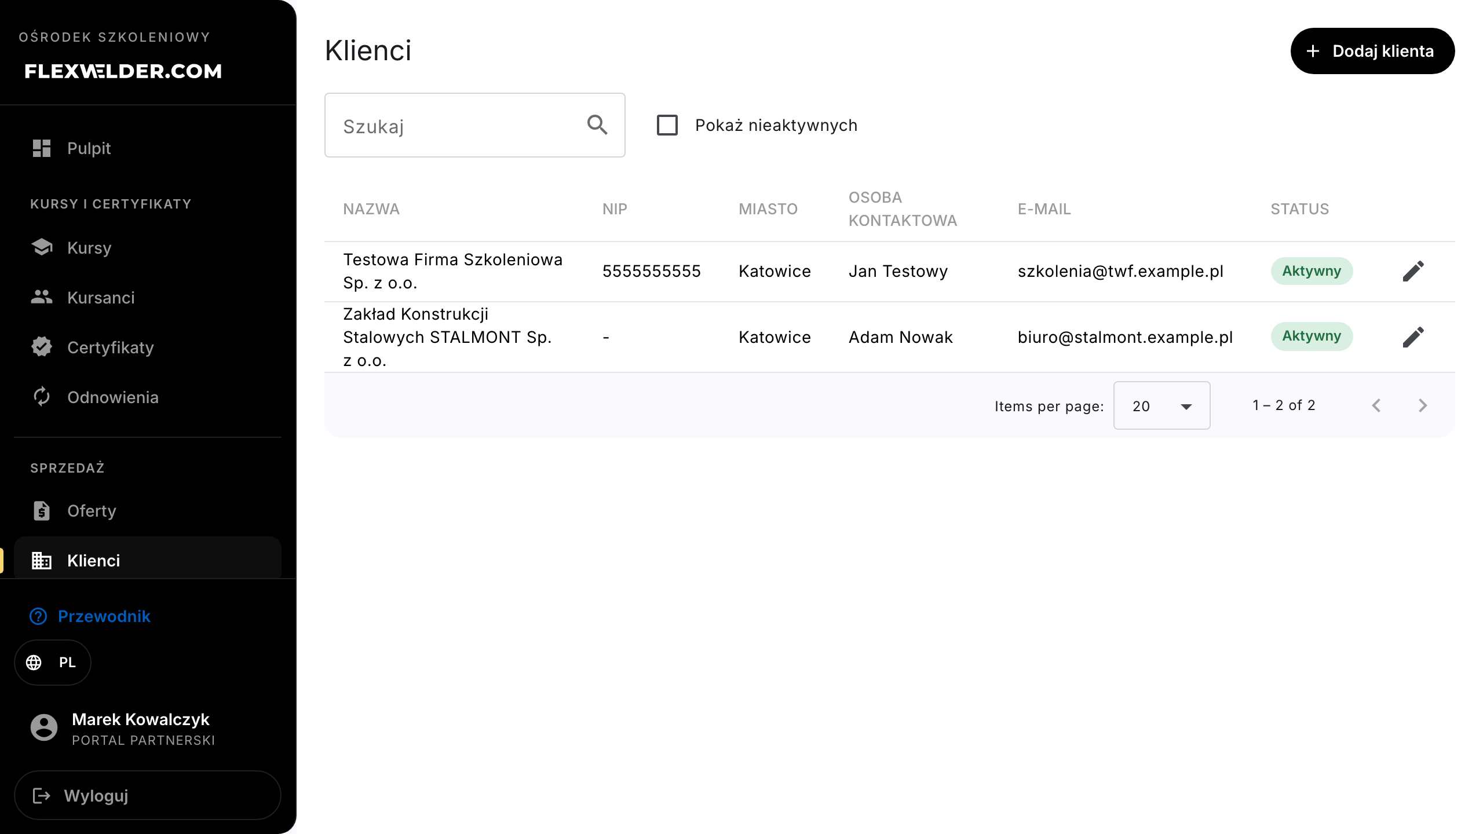Click Aktywny badge in STALMONT row
This screenshot has width=1483, height=834.
point(1312,336)
